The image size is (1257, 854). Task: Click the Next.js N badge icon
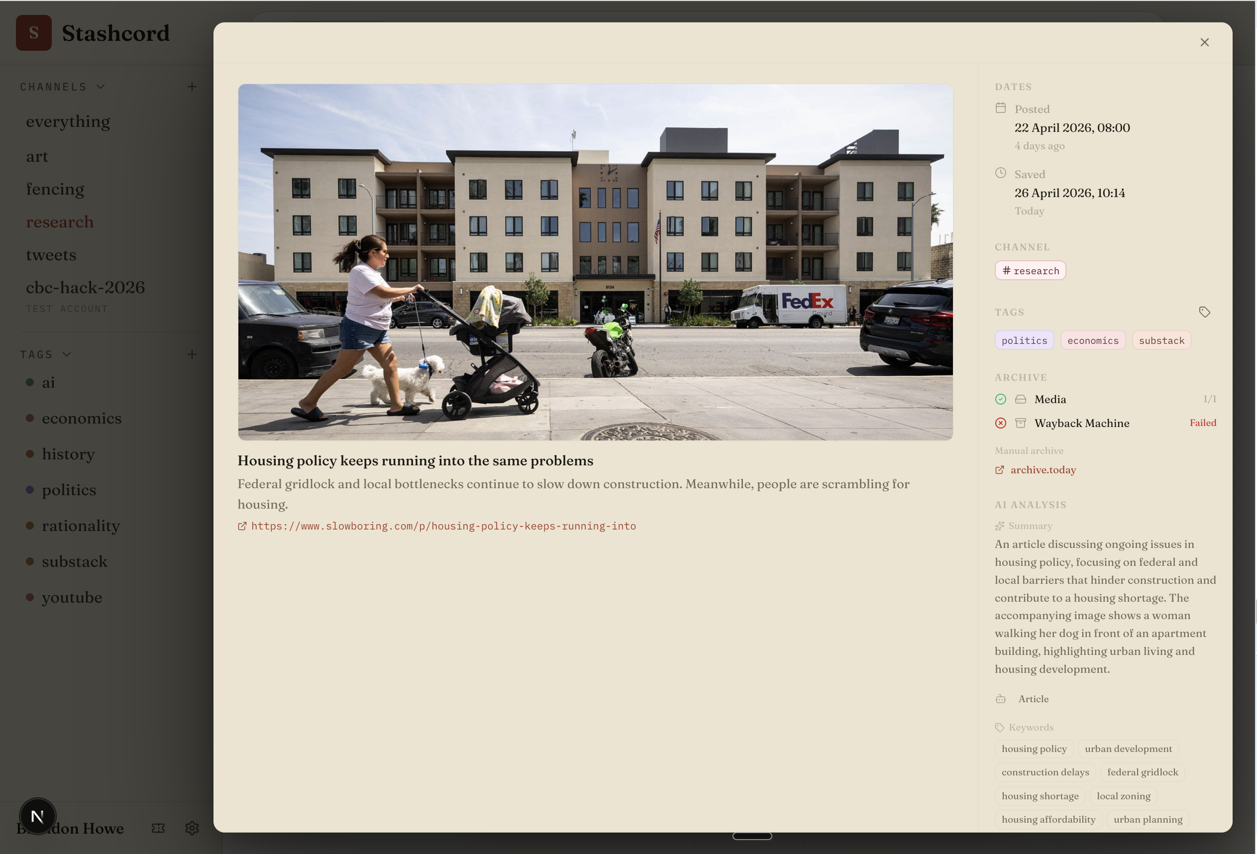click(x=37, y=816)
